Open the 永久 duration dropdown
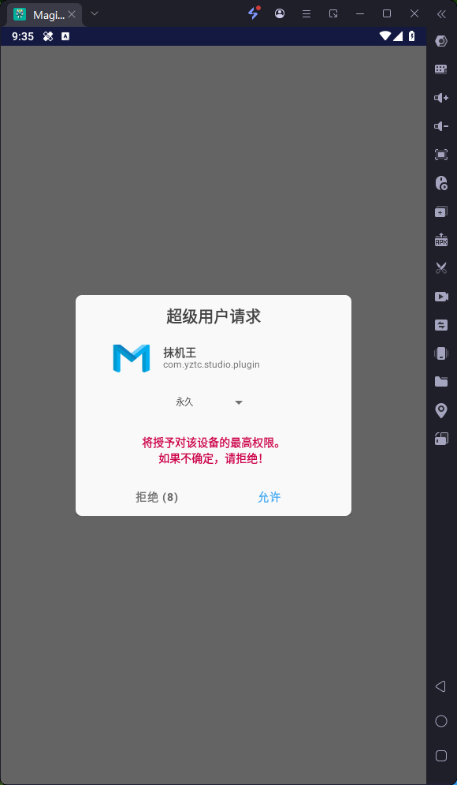 coord(209,402)
